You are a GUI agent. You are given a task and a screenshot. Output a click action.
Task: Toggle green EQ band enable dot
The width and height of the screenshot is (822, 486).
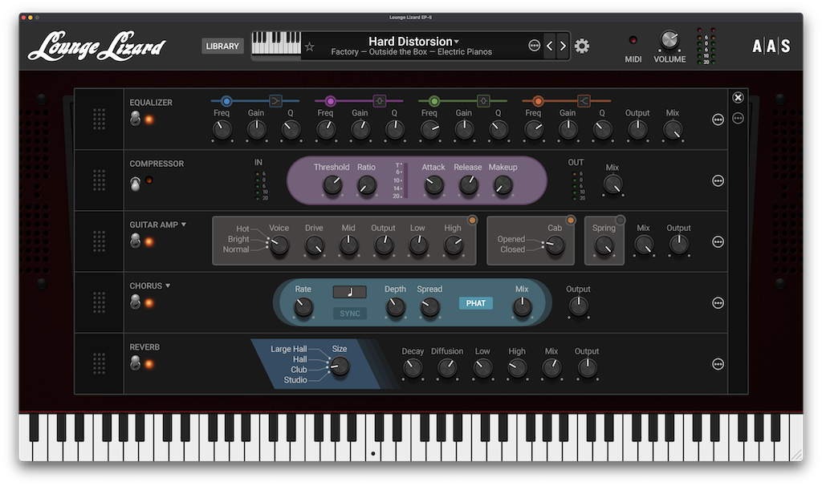click(x=434, y=101)
